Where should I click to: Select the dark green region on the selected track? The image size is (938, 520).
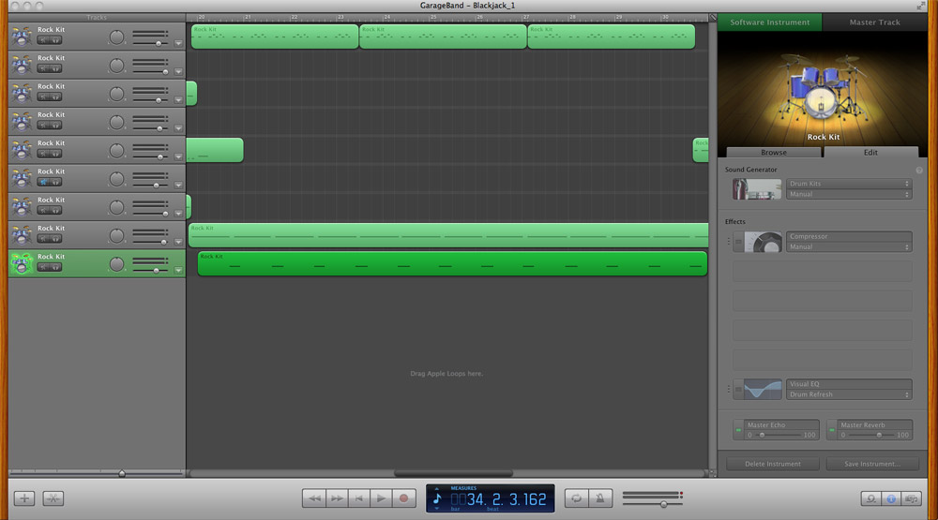point(452,263)
